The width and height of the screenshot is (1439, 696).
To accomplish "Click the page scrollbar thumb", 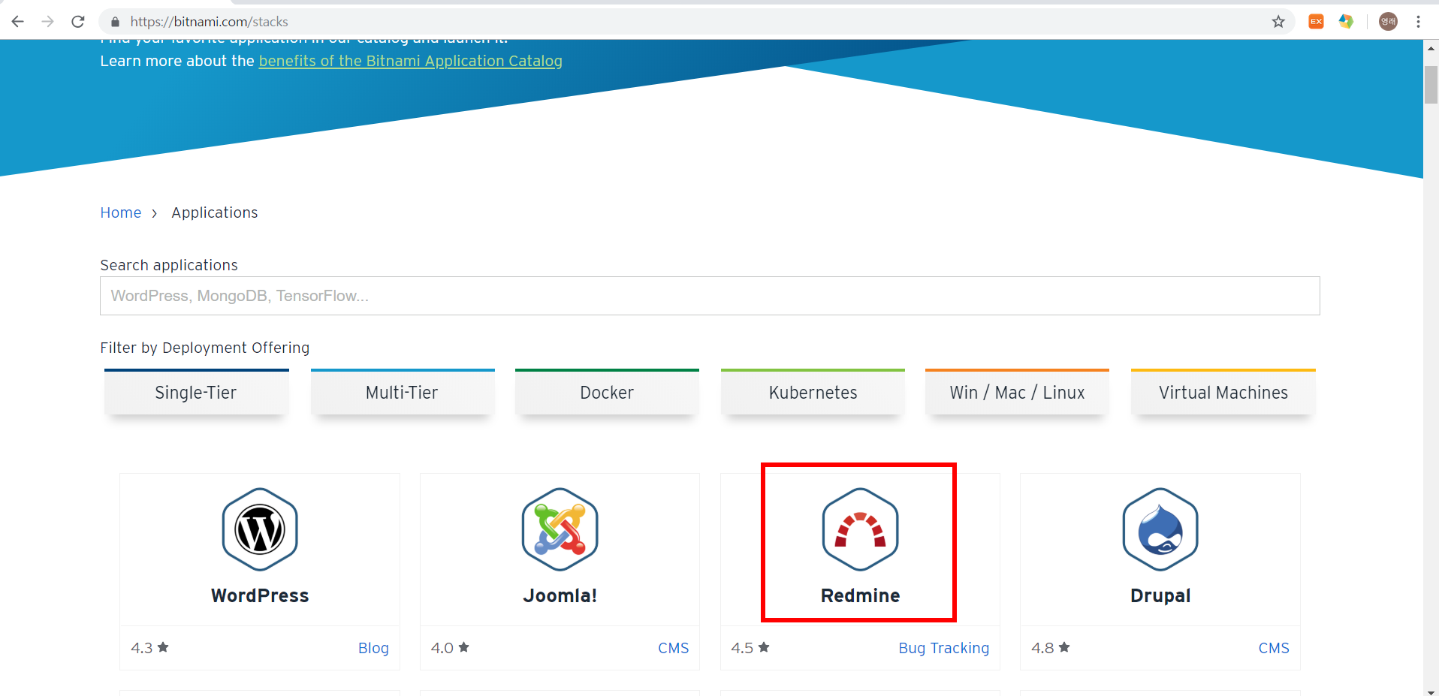I will 1431,85.
